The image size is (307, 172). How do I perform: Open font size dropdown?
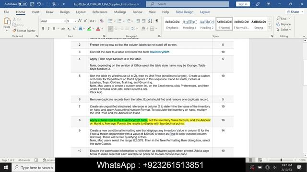[x=75, y=21]
